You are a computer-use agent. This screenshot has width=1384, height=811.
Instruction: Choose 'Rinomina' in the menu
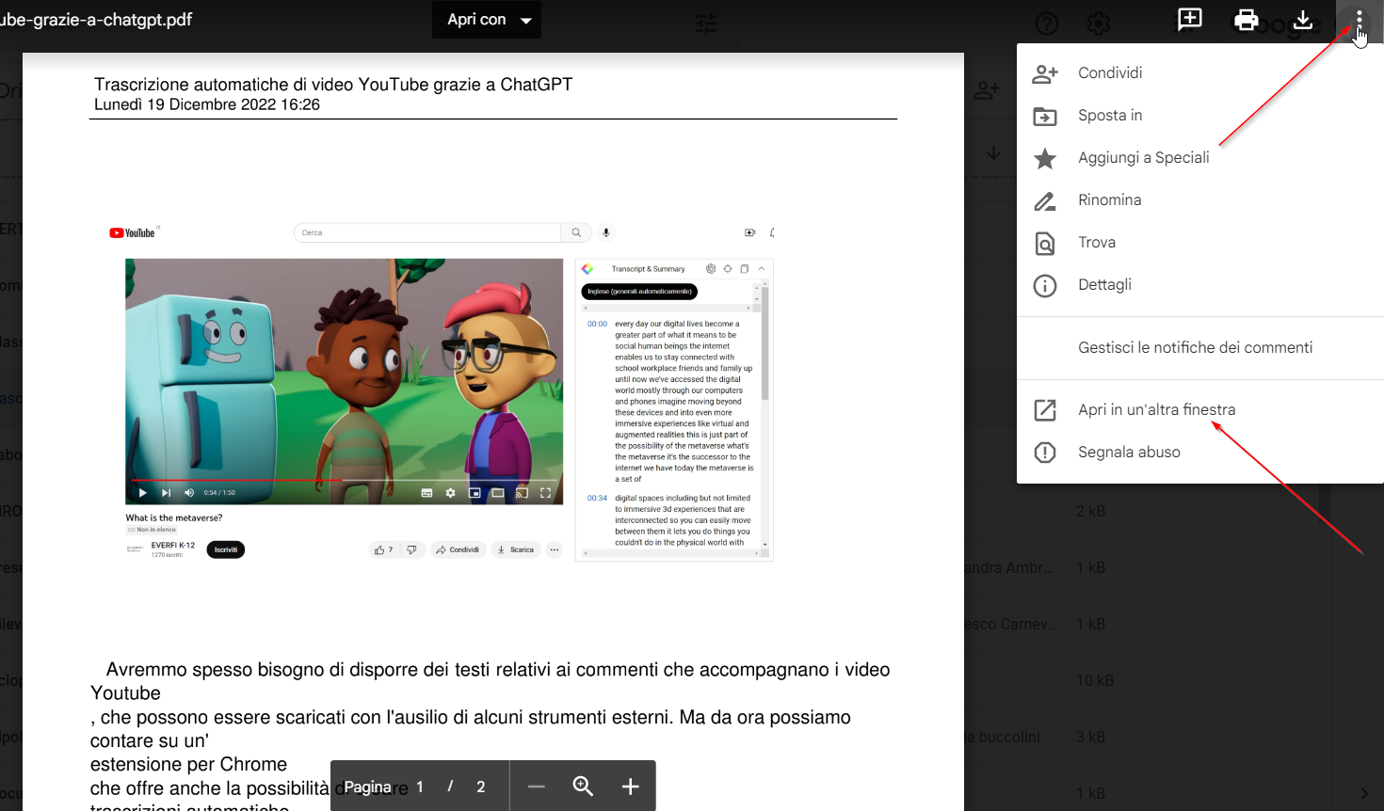tap(1200, 199)
